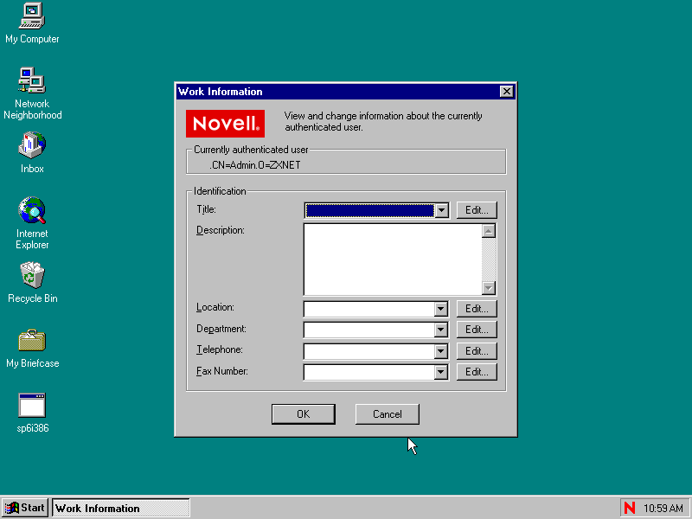Click the Novell N system tray icon

pyautogui.click(x=630, y=508)
